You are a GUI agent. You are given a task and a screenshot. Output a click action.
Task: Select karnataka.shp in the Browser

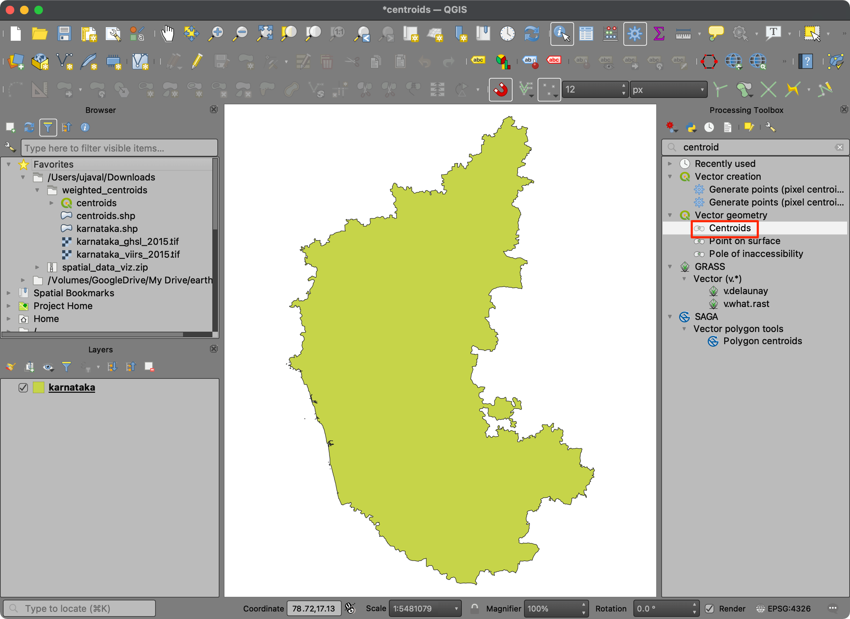pos(107,229)
